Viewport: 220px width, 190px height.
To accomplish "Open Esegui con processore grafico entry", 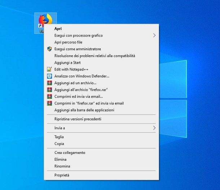I will point(101,35).
